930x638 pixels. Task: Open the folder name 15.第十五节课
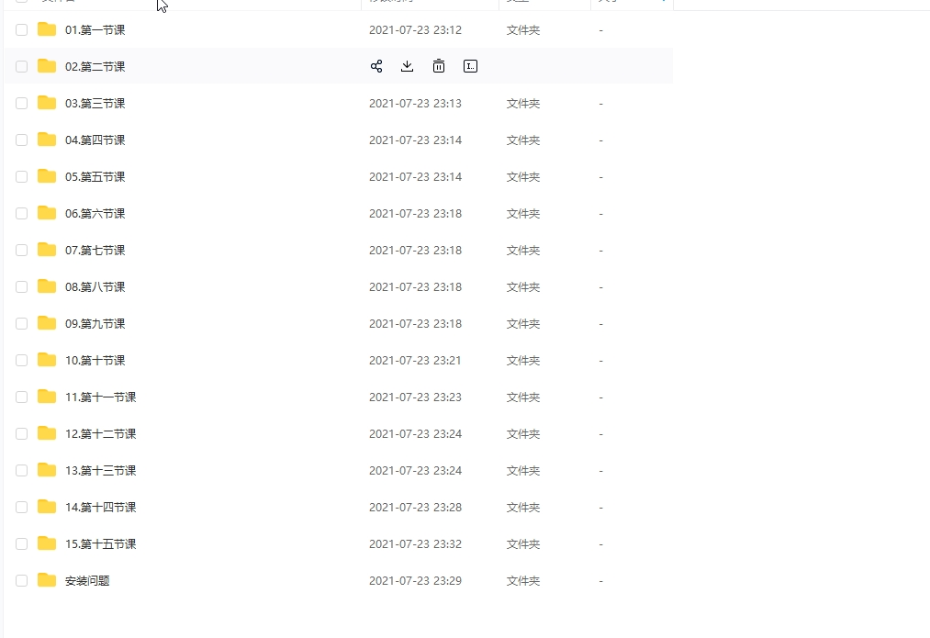coord(101,545)
